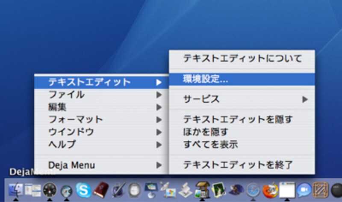
Task: Click the small compass Dock icon
Action: (67, 191)
